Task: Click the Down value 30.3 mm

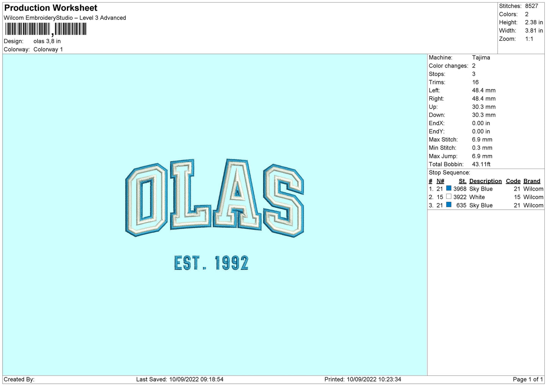Action: point(483,115)
